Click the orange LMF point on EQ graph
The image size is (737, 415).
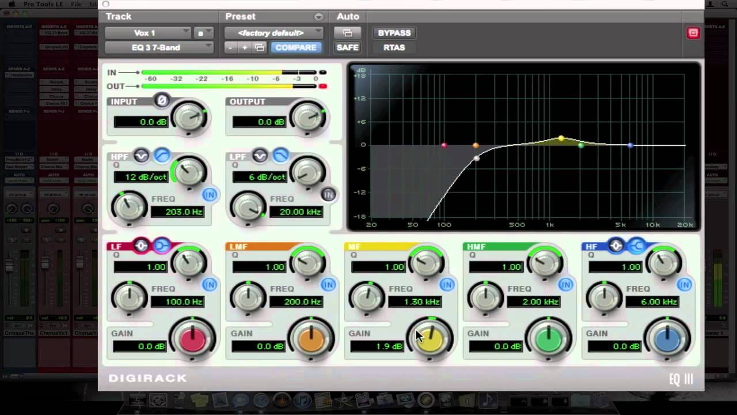[x=476, y=146]
